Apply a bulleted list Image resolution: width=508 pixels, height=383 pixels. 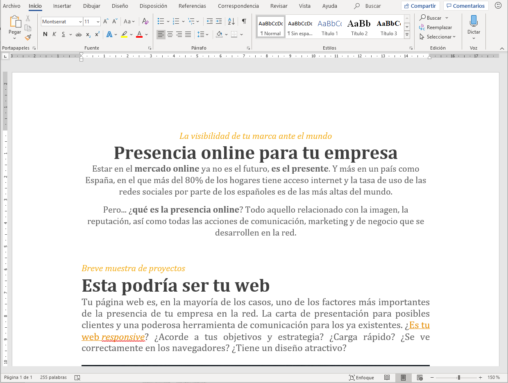pos(161,21)
